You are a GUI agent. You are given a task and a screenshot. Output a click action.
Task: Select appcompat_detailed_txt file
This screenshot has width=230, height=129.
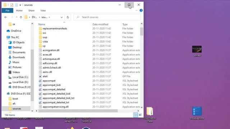(56, 102)
